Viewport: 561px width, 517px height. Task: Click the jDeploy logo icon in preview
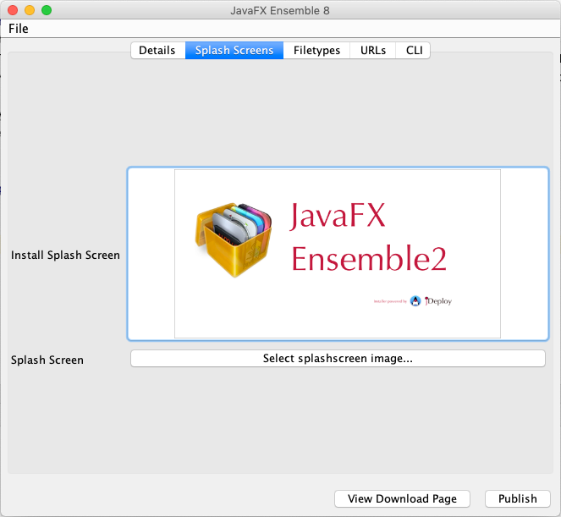point(415,301)
